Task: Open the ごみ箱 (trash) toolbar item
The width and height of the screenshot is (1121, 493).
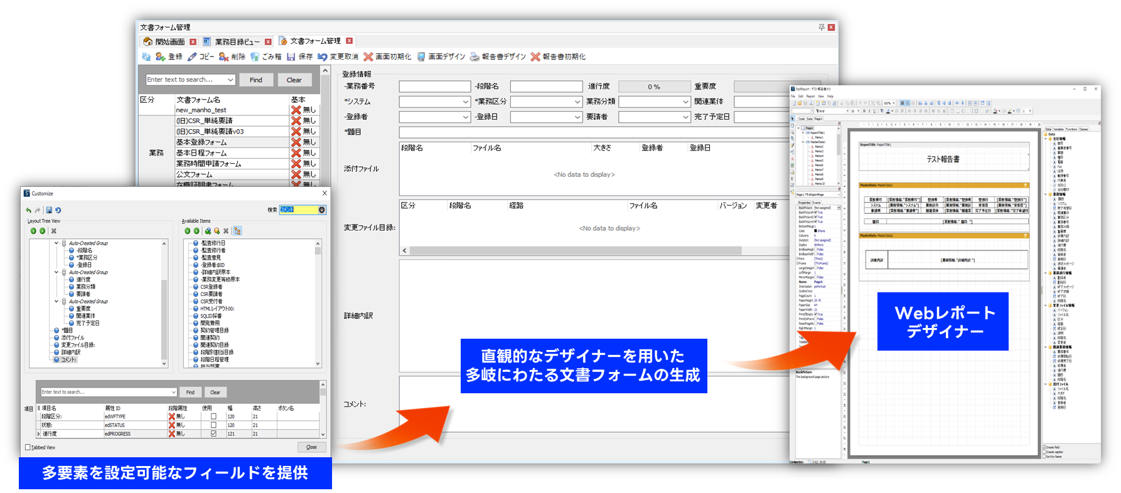Action: point(255,56)
